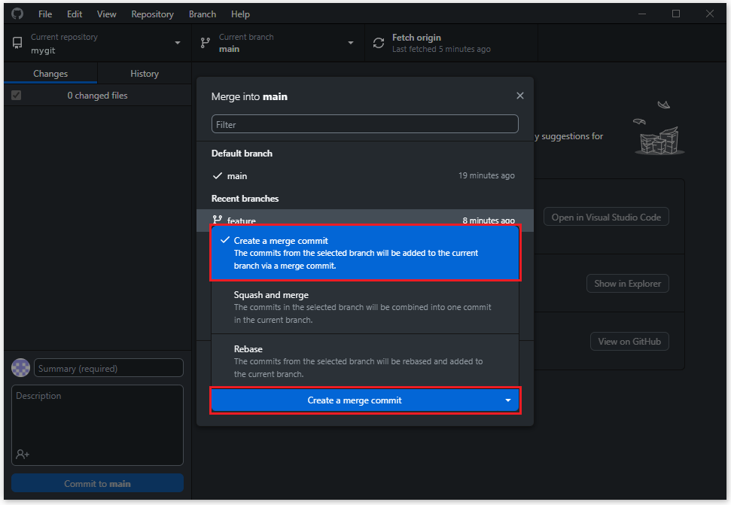Click the GitHub logo icon in title bar
Image resolution: width=731 pixels, height=505 pixels.
(17, 14)
